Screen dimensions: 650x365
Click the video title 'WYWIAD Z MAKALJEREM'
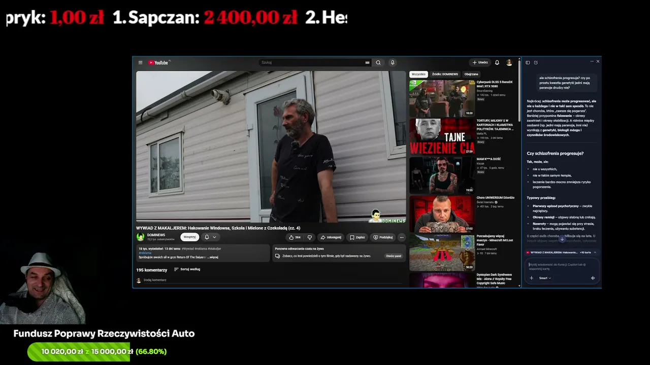point(218,228)
